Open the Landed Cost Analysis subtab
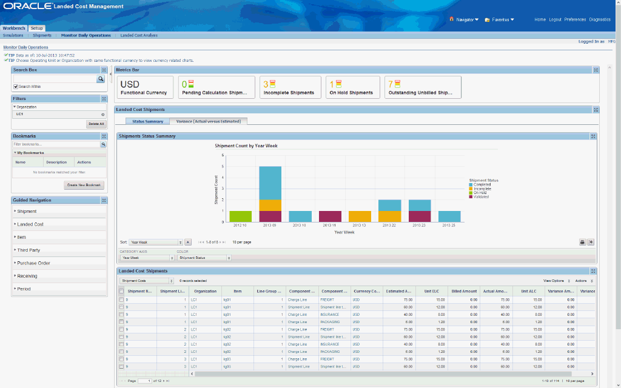 pos(139,35)
